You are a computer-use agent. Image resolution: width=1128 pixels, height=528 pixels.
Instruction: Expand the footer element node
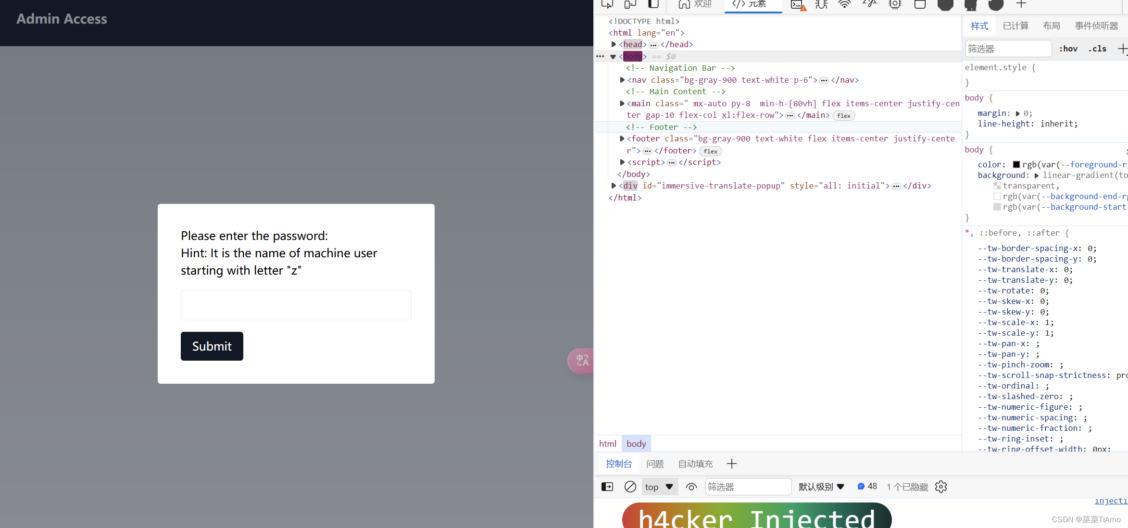tap(622, 138)
